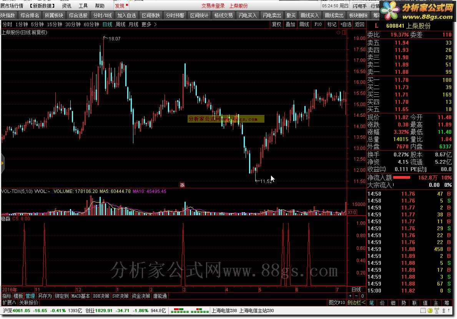Click the status bar window icon
Viewport: 457px width, 319px height.
[x=423, y=311]
